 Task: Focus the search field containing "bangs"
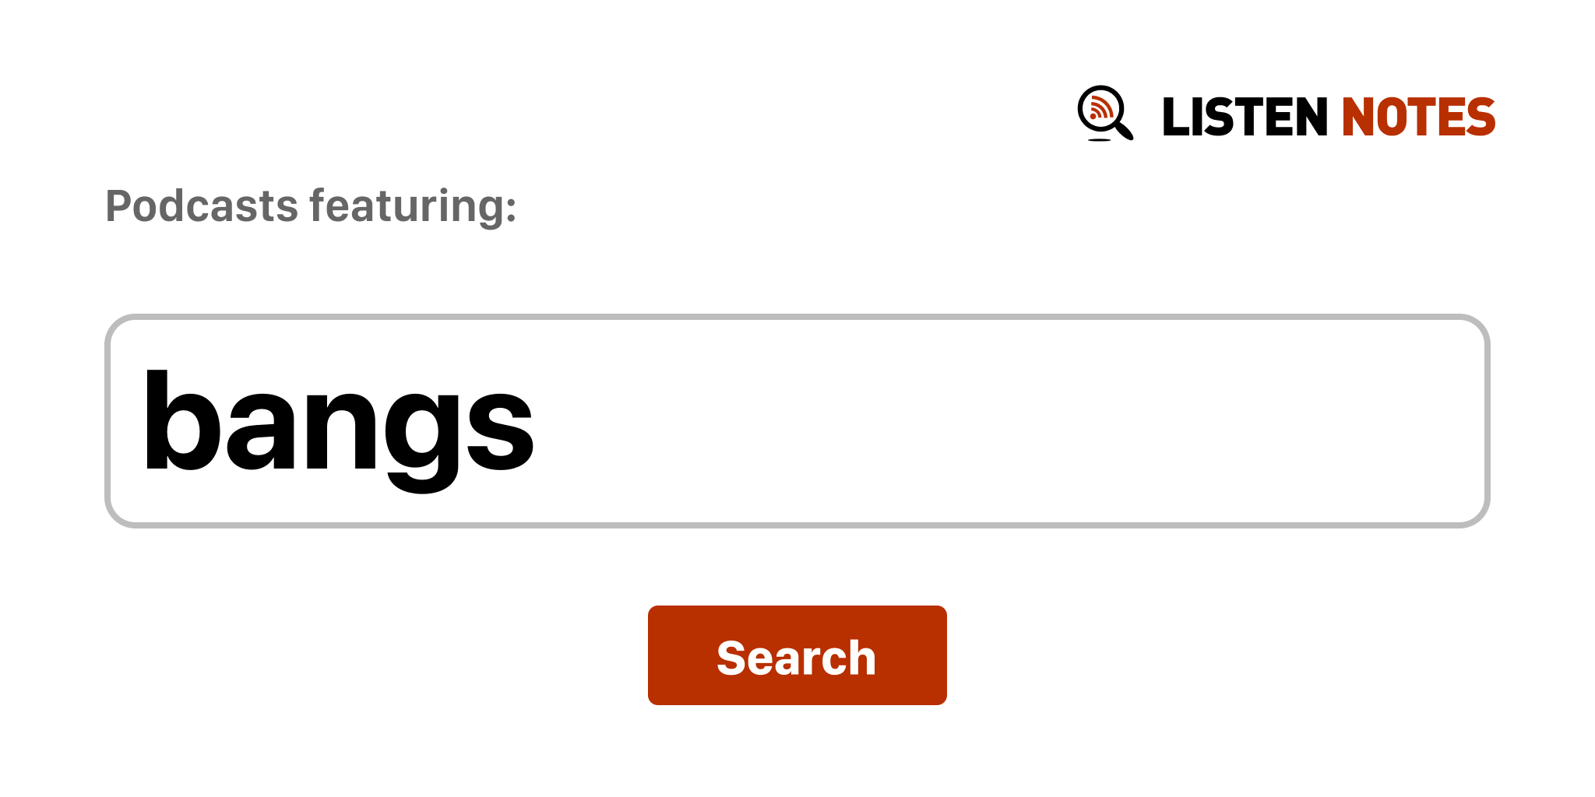click(797, 421)
